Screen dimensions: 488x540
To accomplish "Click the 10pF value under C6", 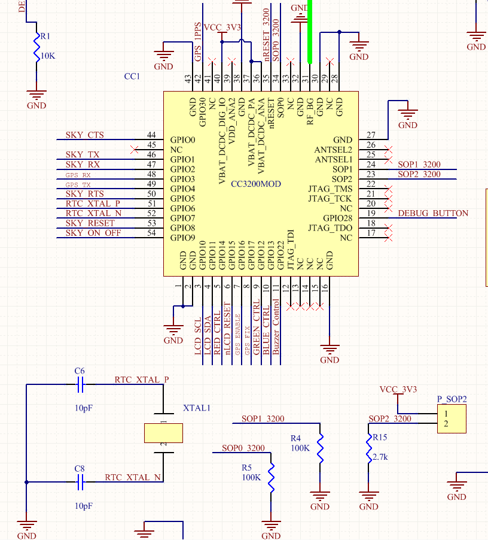I will pos(84,408).
